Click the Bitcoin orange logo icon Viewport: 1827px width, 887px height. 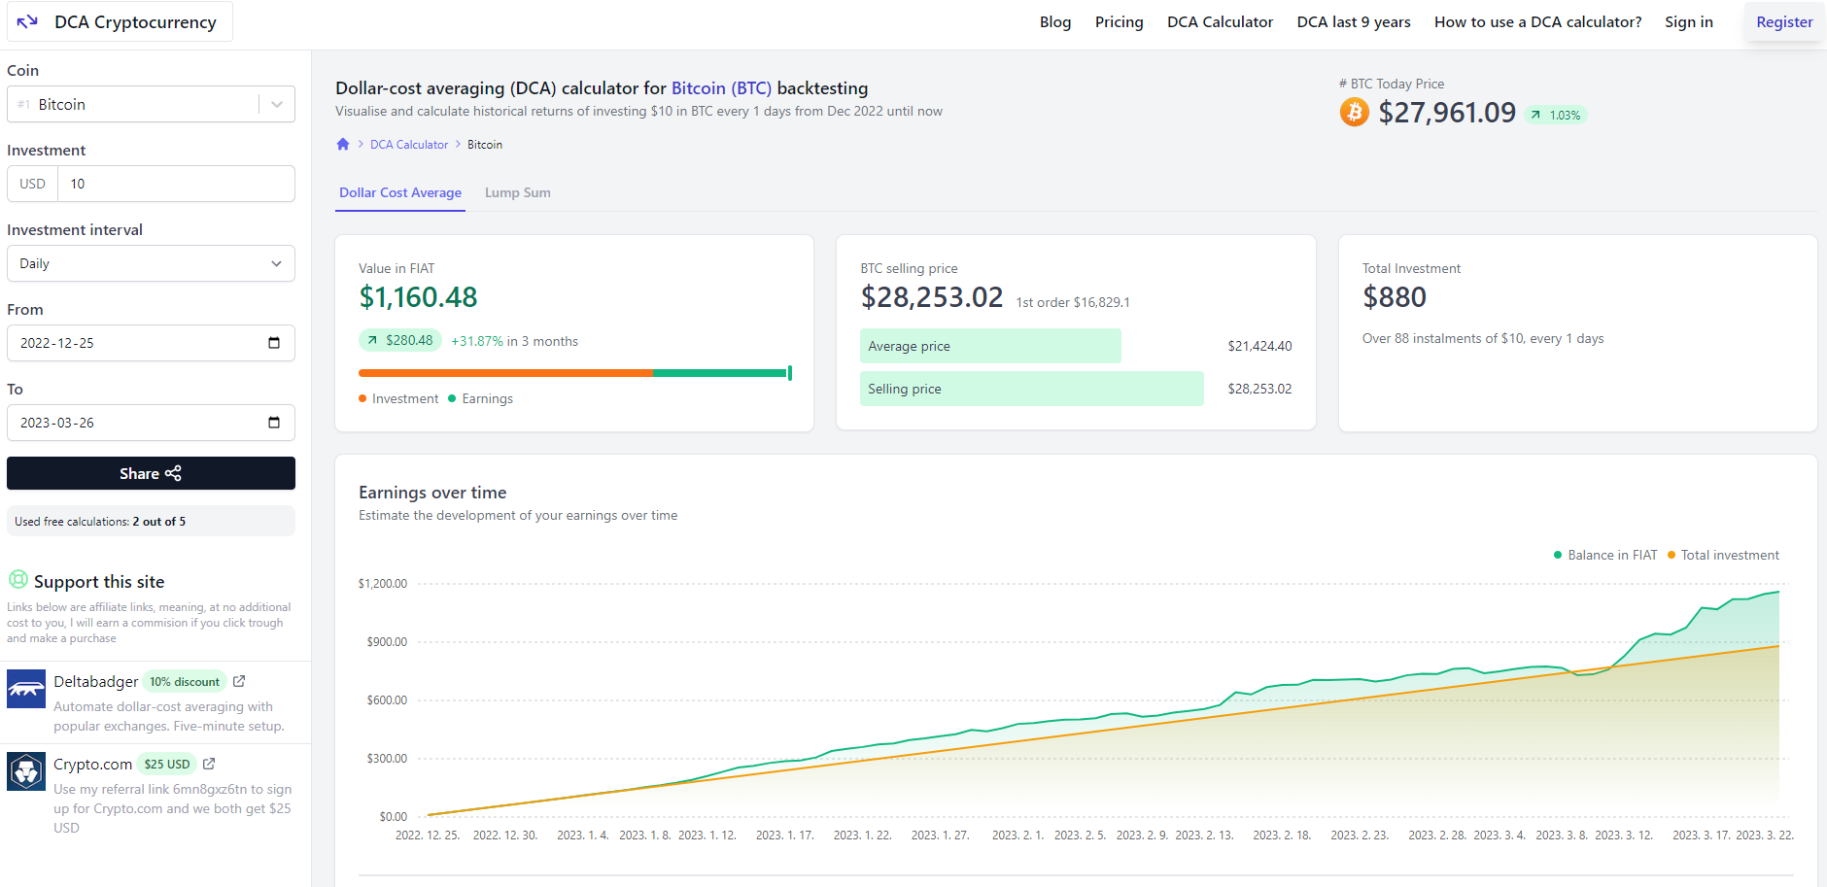tap(1354, 113)
